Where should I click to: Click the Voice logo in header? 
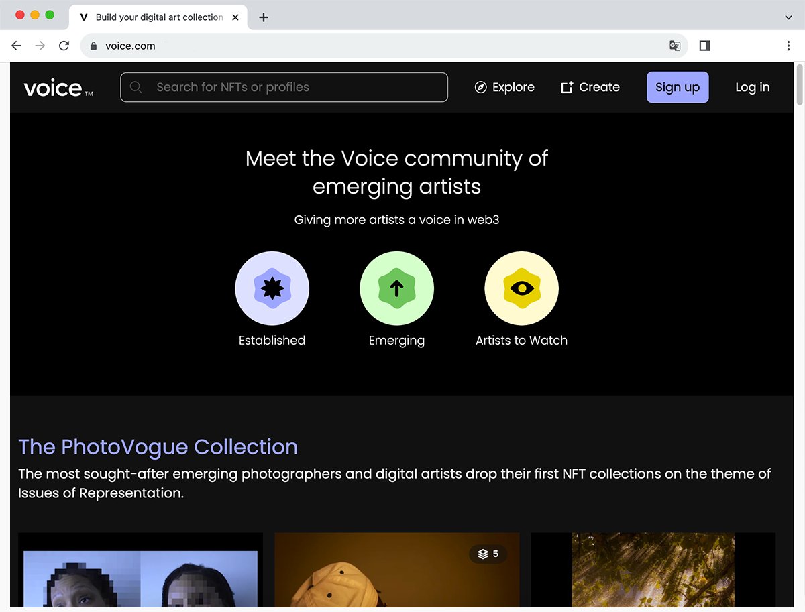click(58, 88)
